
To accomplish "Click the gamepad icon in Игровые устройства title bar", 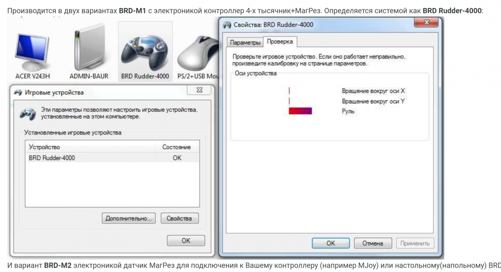I will [x=18, y=92].
